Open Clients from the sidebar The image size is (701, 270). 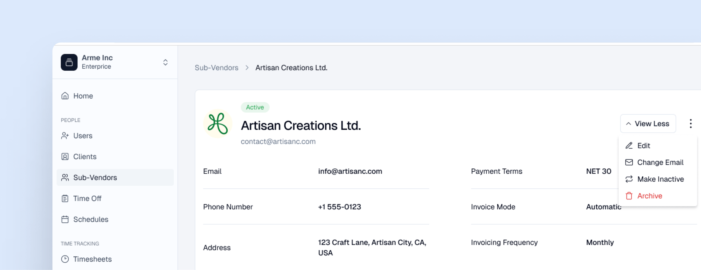(85, 157)
